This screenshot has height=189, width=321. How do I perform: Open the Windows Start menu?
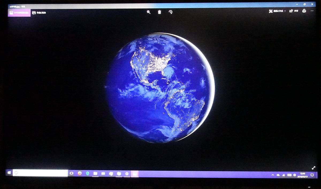coord(9,173)
